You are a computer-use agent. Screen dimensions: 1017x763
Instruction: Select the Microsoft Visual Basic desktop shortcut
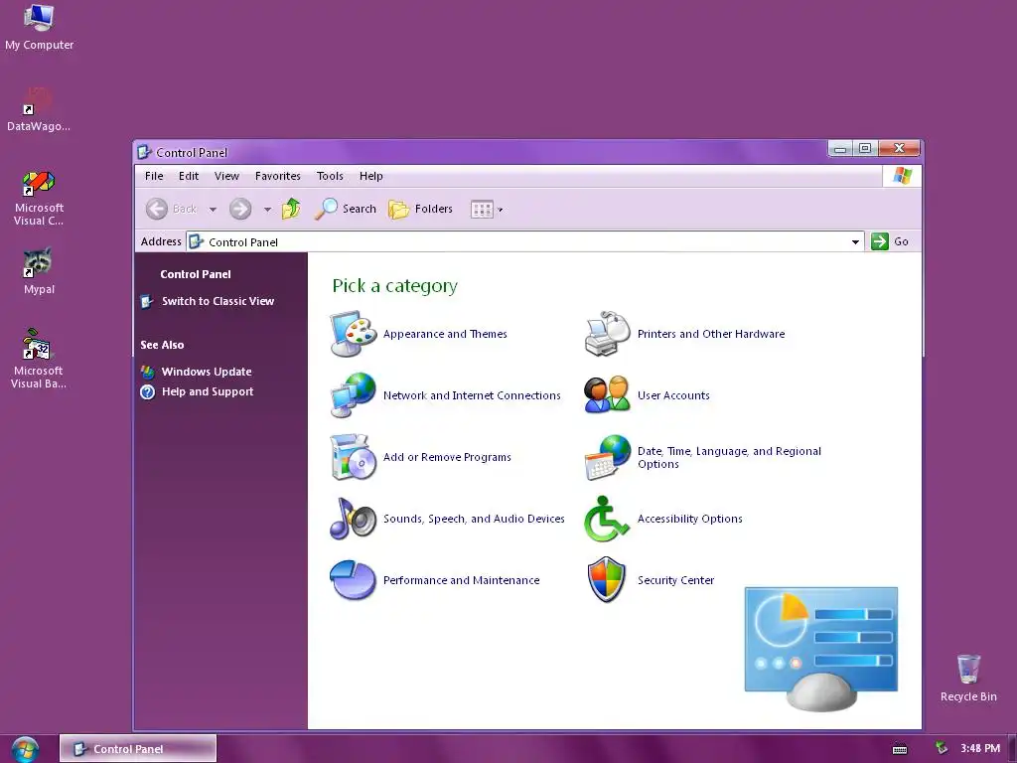coord(39,359)
